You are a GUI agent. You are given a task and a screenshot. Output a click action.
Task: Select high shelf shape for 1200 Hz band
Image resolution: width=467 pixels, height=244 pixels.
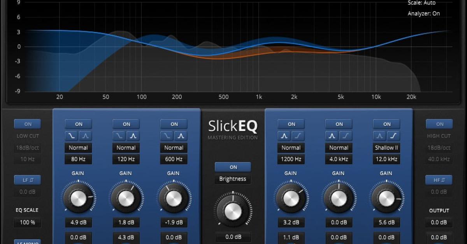coord(298,136)
